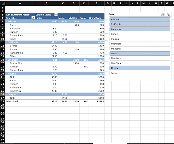Select Indiana in the State slicer

pyautogui.click(x=140, y=39)
